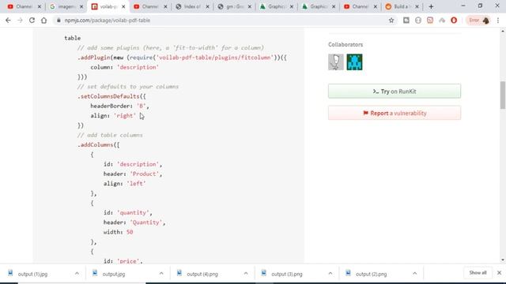This screenshot has width=506, height=284.
Task: Click the text "width: 50"
Action: (118, 232)
